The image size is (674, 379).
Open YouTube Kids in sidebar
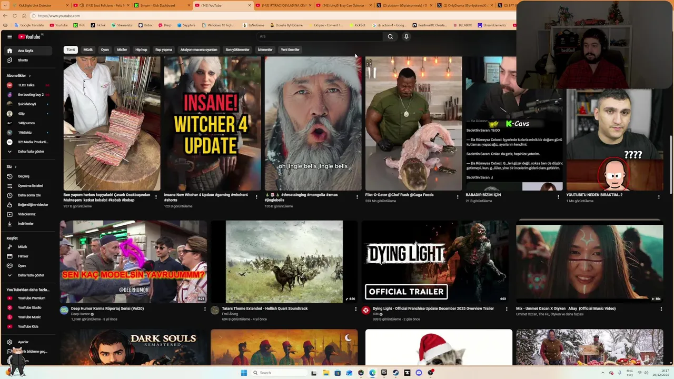[29, 326]
